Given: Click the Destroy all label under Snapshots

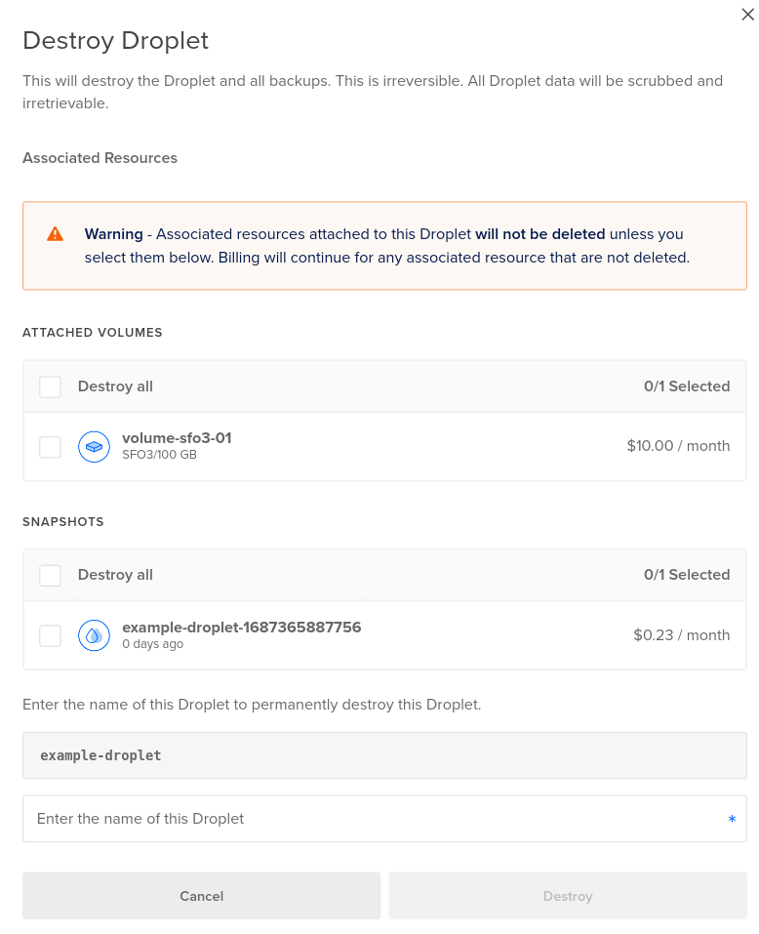Looking at the screenshot, I should tap(115, 575).
